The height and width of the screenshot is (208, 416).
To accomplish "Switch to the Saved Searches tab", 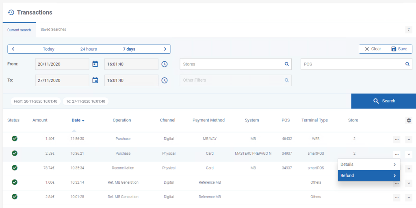I will tap(53, 29).
